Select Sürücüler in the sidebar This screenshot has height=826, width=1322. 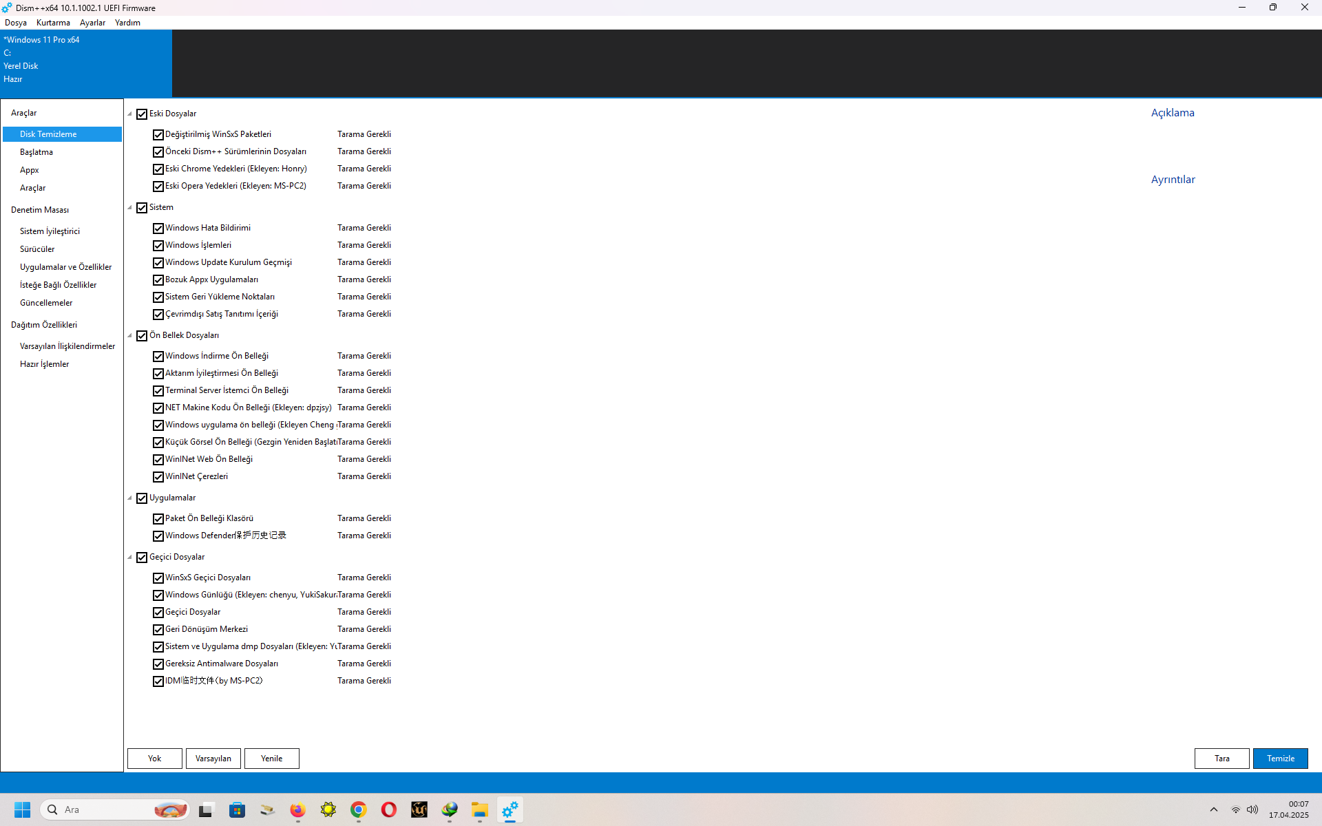tap(37, 249)
